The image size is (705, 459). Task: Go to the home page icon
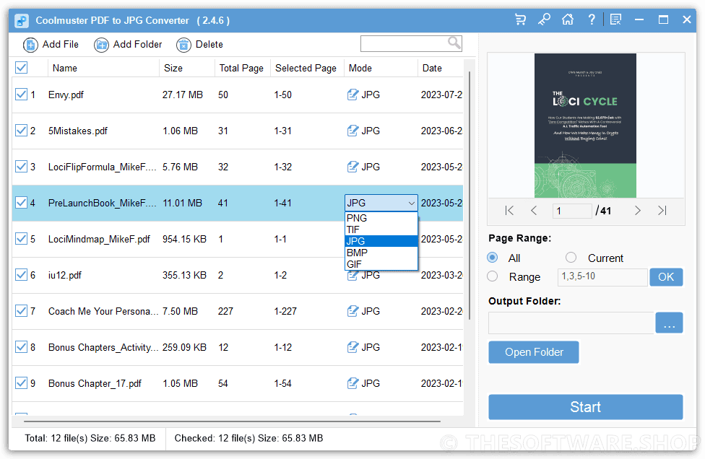tap(568, 19)
